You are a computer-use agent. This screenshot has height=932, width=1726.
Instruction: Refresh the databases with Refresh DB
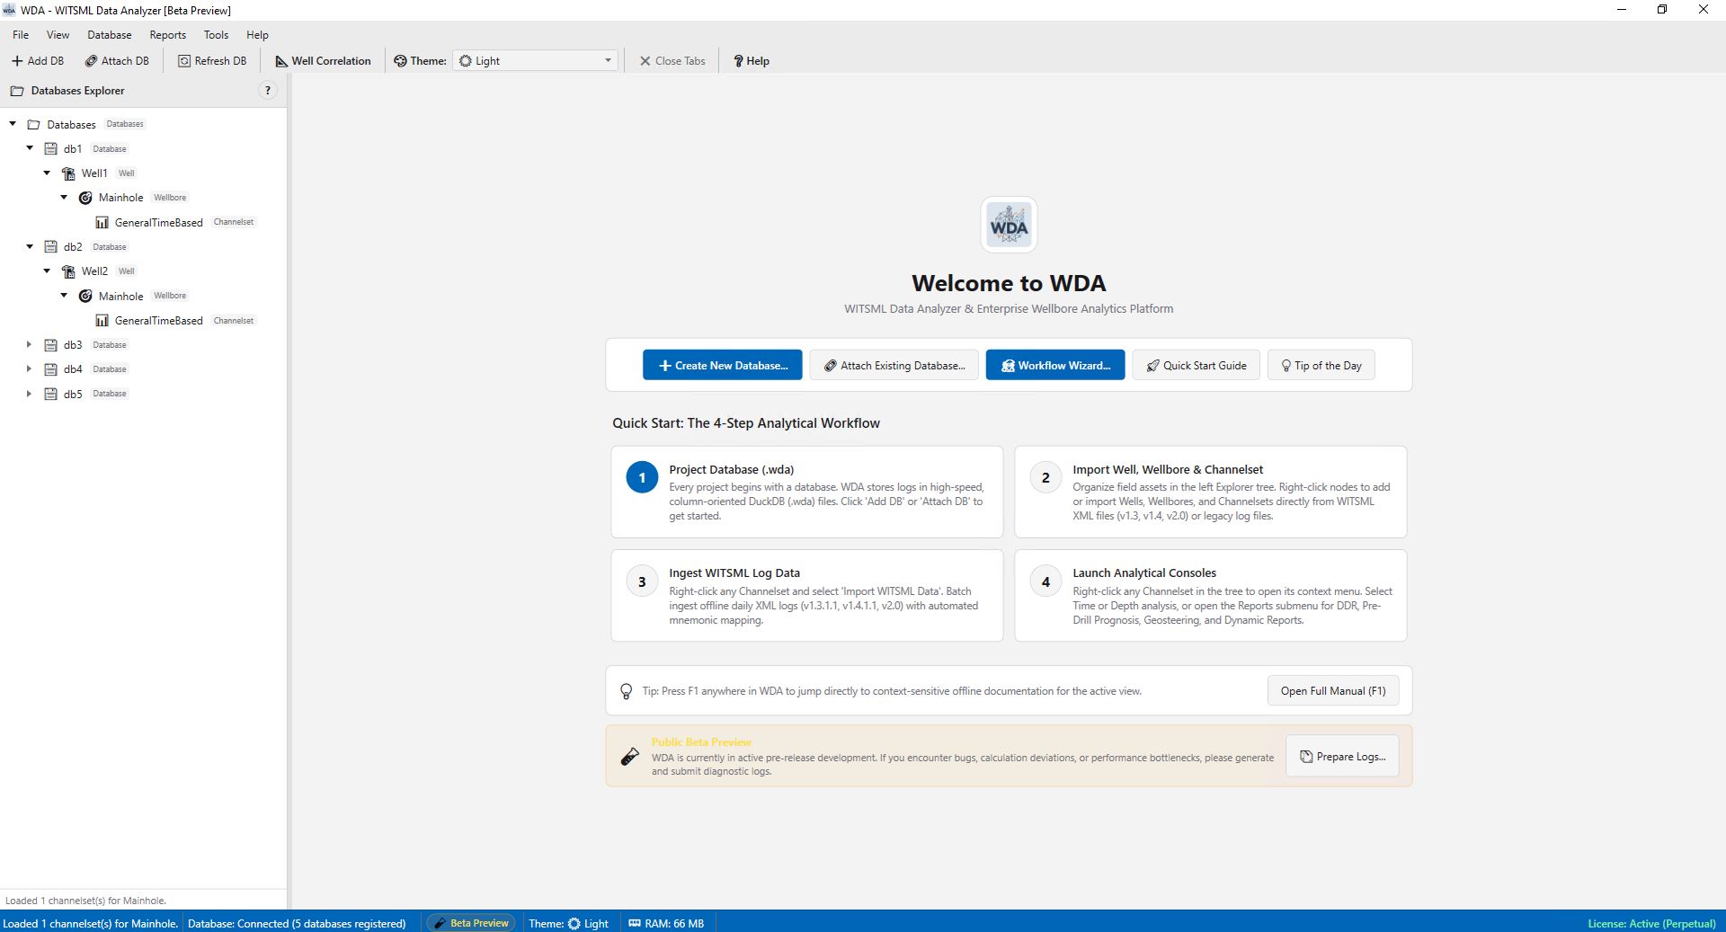point(212,61)
